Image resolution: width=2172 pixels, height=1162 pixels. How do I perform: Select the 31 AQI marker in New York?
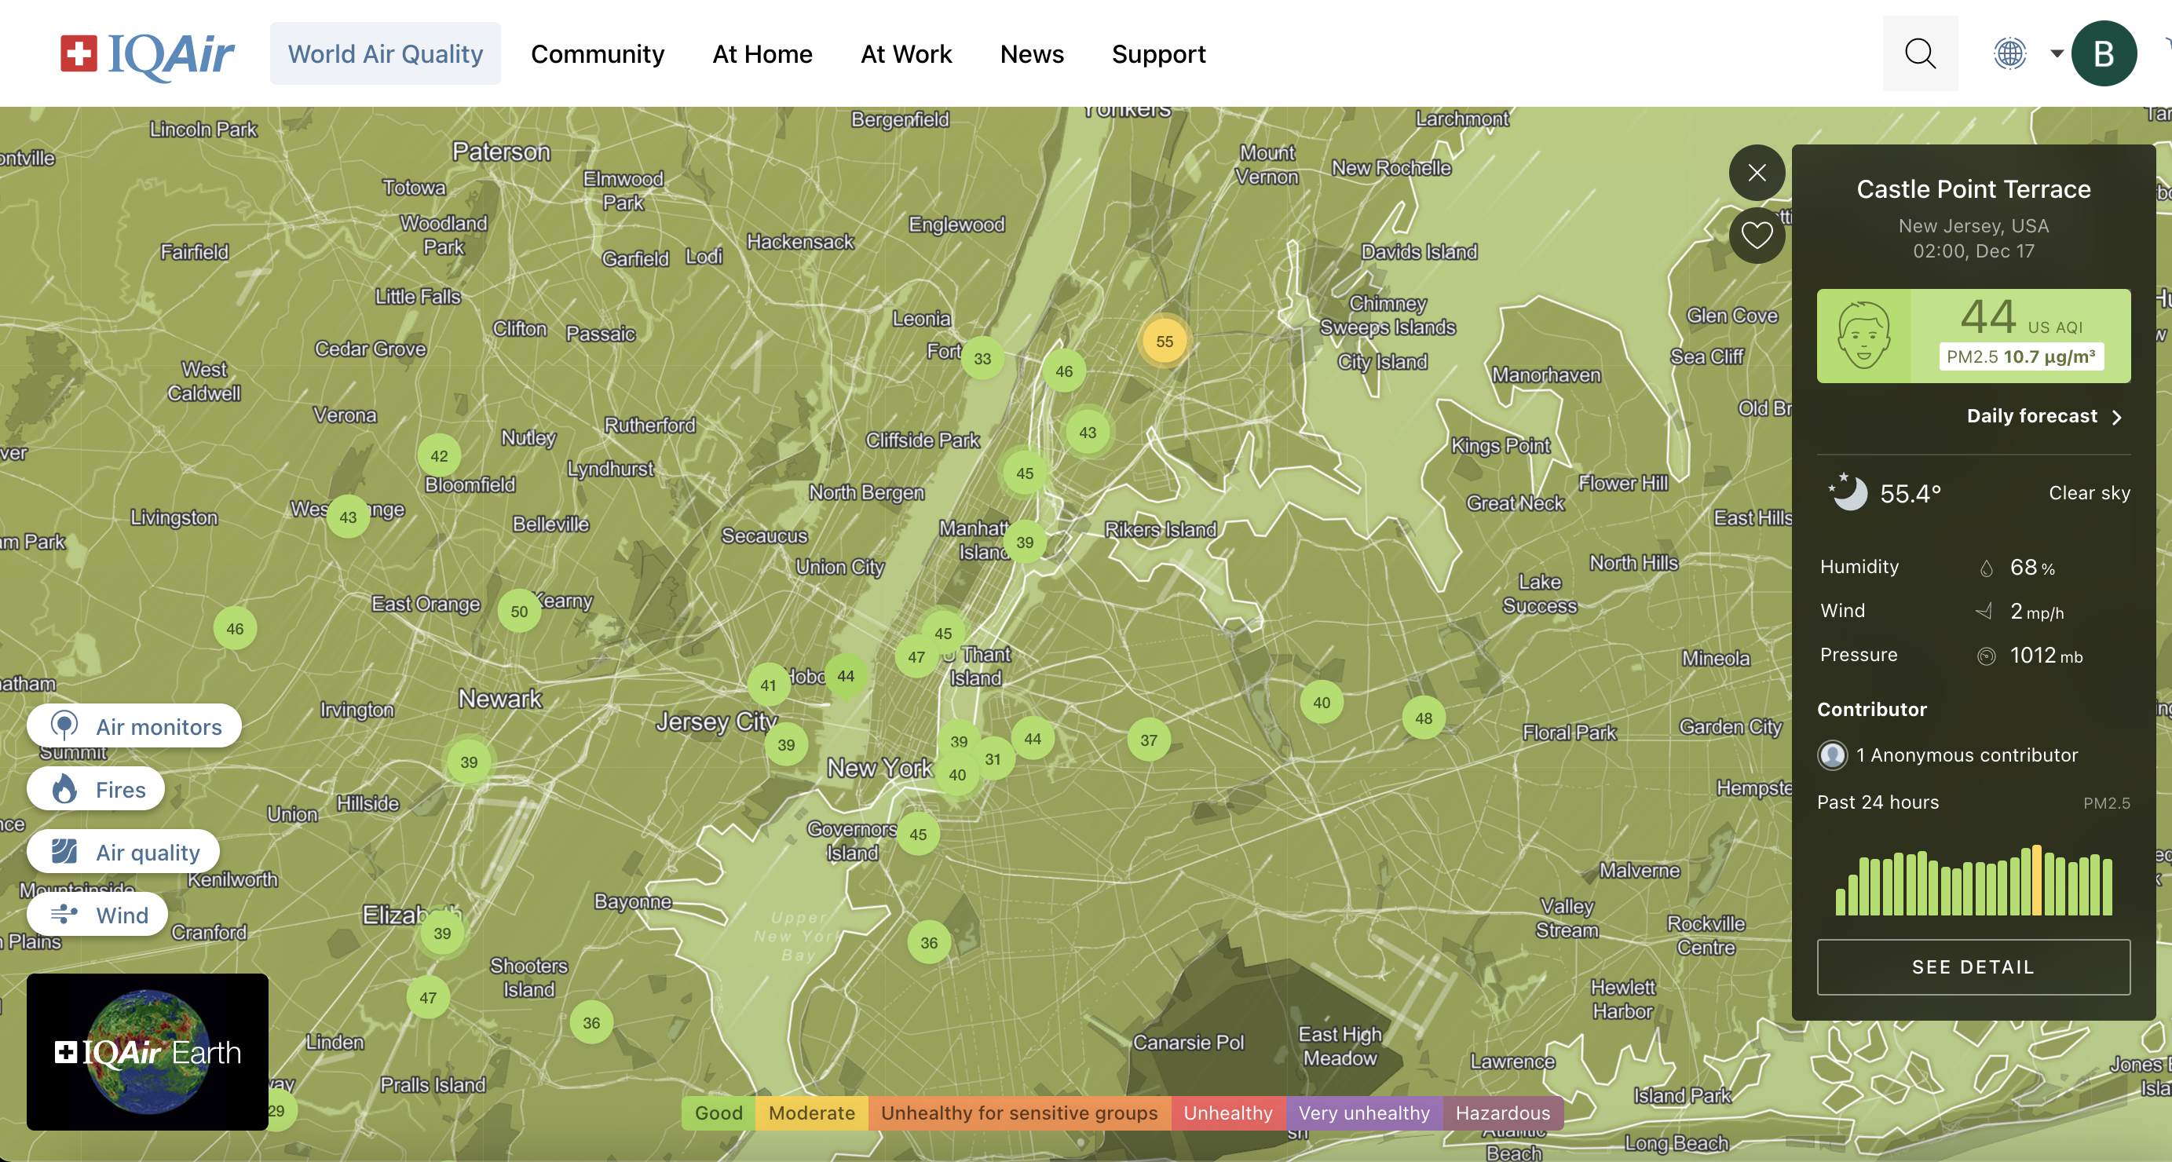coord(993,758)
